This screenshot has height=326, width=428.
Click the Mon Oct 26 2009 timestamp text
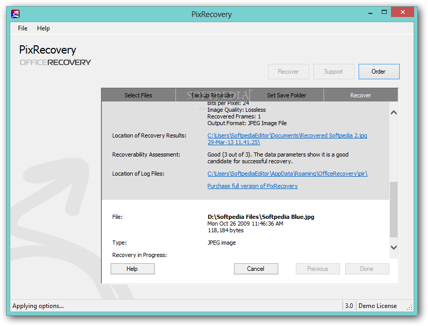point(245,224)
